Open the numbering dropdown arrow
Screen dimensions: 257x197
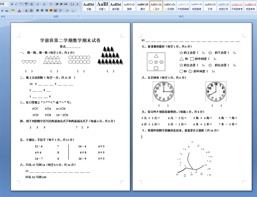click(x=47, y=4)
